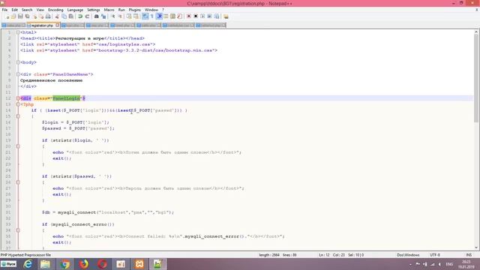Viewport: 480px width, 270px height.
Task: Collapse the brace fold on line 26
Action: [18, 182]
